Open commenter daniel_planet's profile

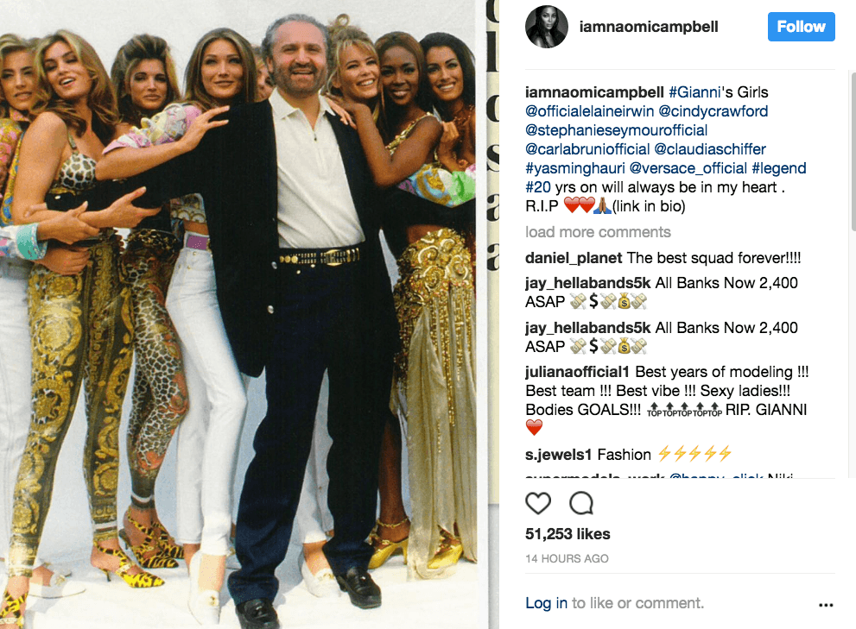click(574, 258)
